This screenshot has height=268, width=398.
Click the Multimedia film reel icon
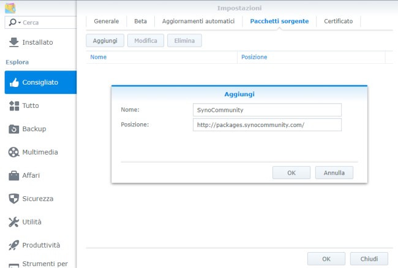point(13,152)
